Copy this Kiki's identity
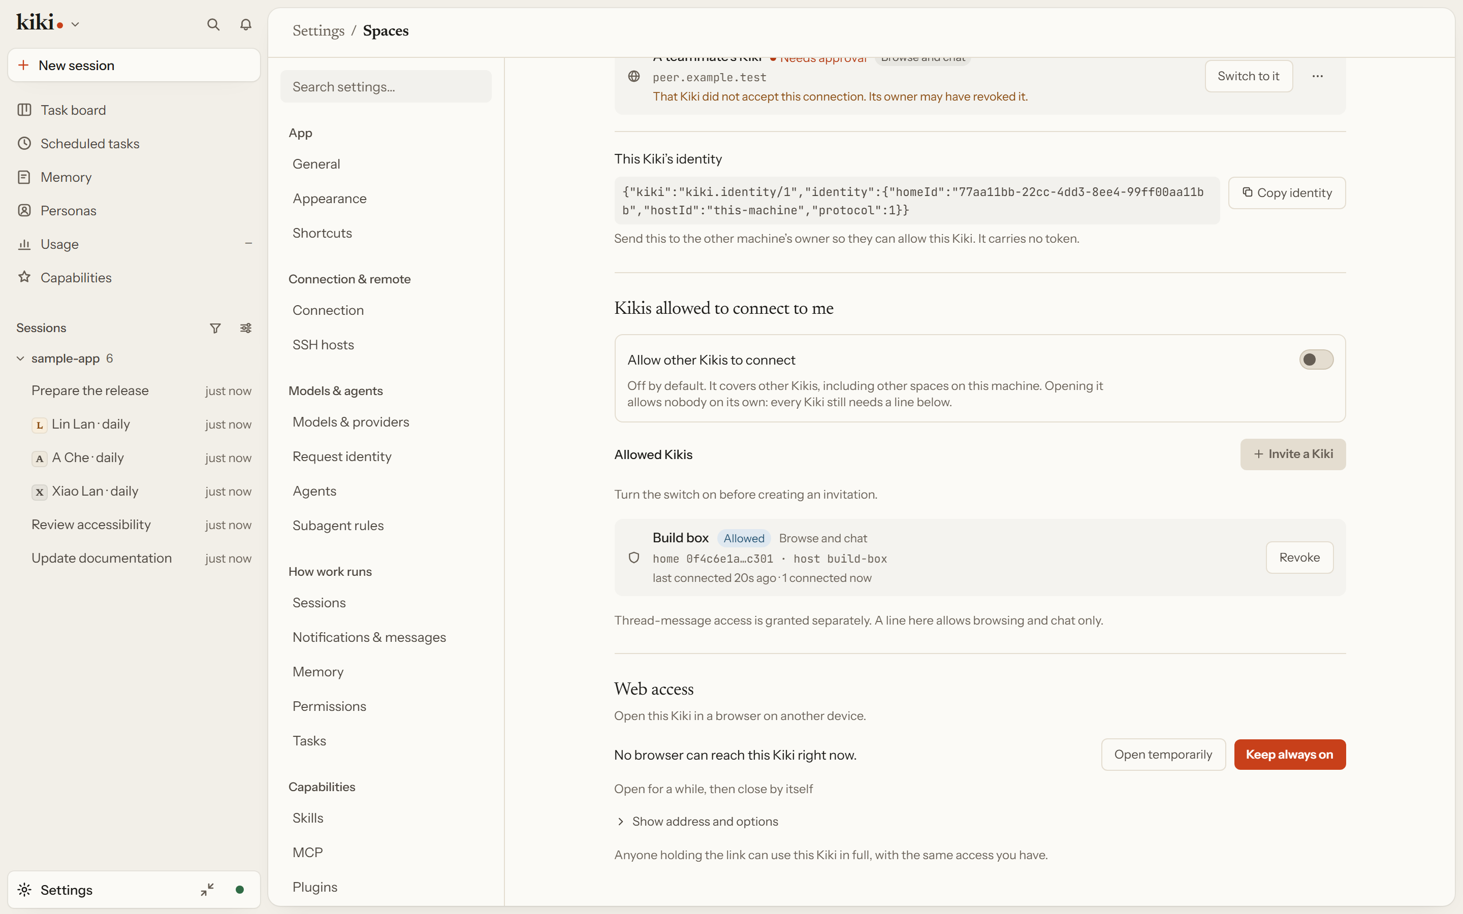 coord(1286,193)
